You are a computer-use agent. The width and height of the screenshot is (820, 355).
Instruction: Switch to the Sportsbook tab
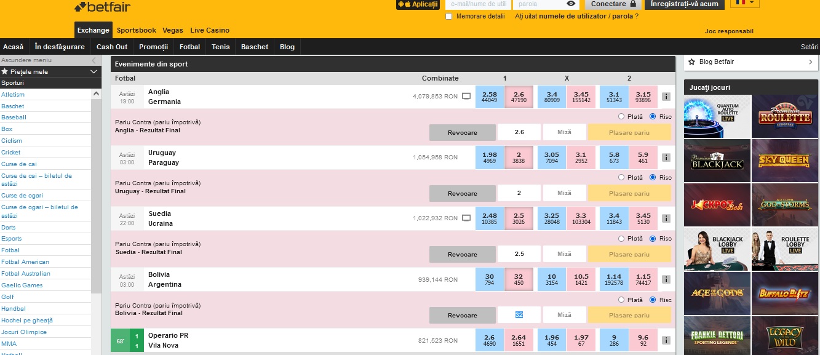click(x=135, y=30)
